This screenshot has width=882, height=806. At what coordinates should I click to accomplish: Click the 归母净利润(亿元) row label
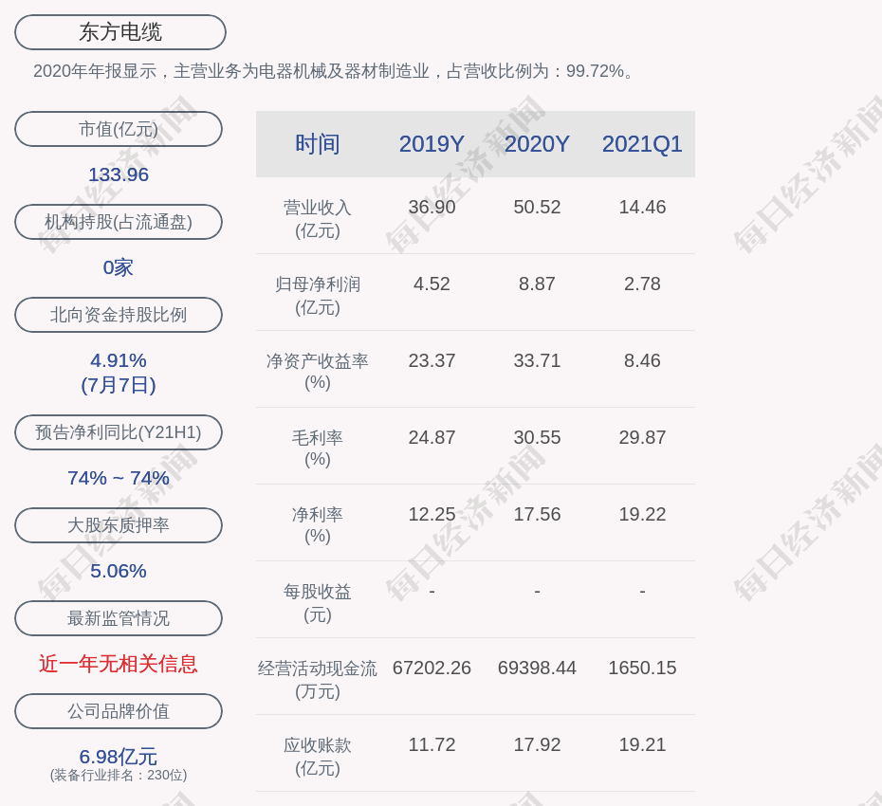(x=317, y=295)
